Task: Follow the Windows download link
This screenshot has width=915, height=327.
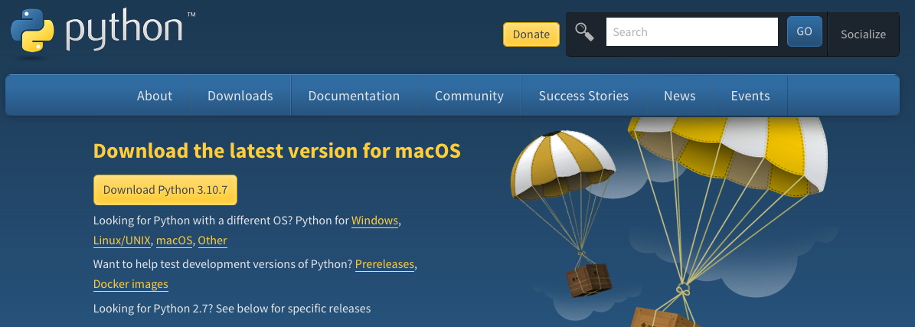Action: [x=374, y=221]
